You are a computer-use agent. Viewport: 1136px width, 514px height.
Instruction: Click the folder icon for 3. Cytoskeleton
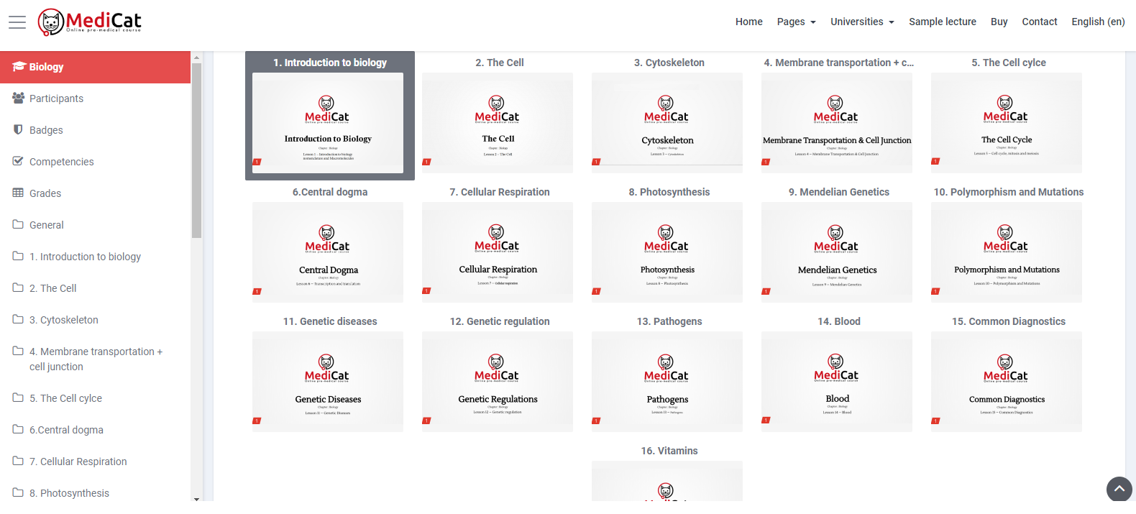coord(18,319)
